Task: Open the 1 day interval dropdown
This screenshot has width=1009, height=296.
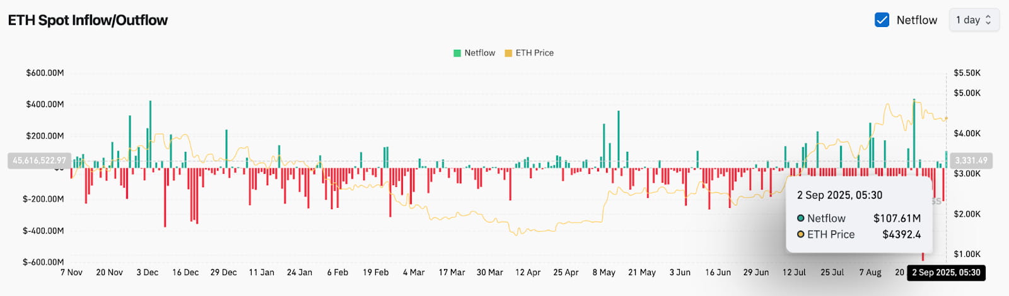Action: pyautogui.click(x=974, y=20)
